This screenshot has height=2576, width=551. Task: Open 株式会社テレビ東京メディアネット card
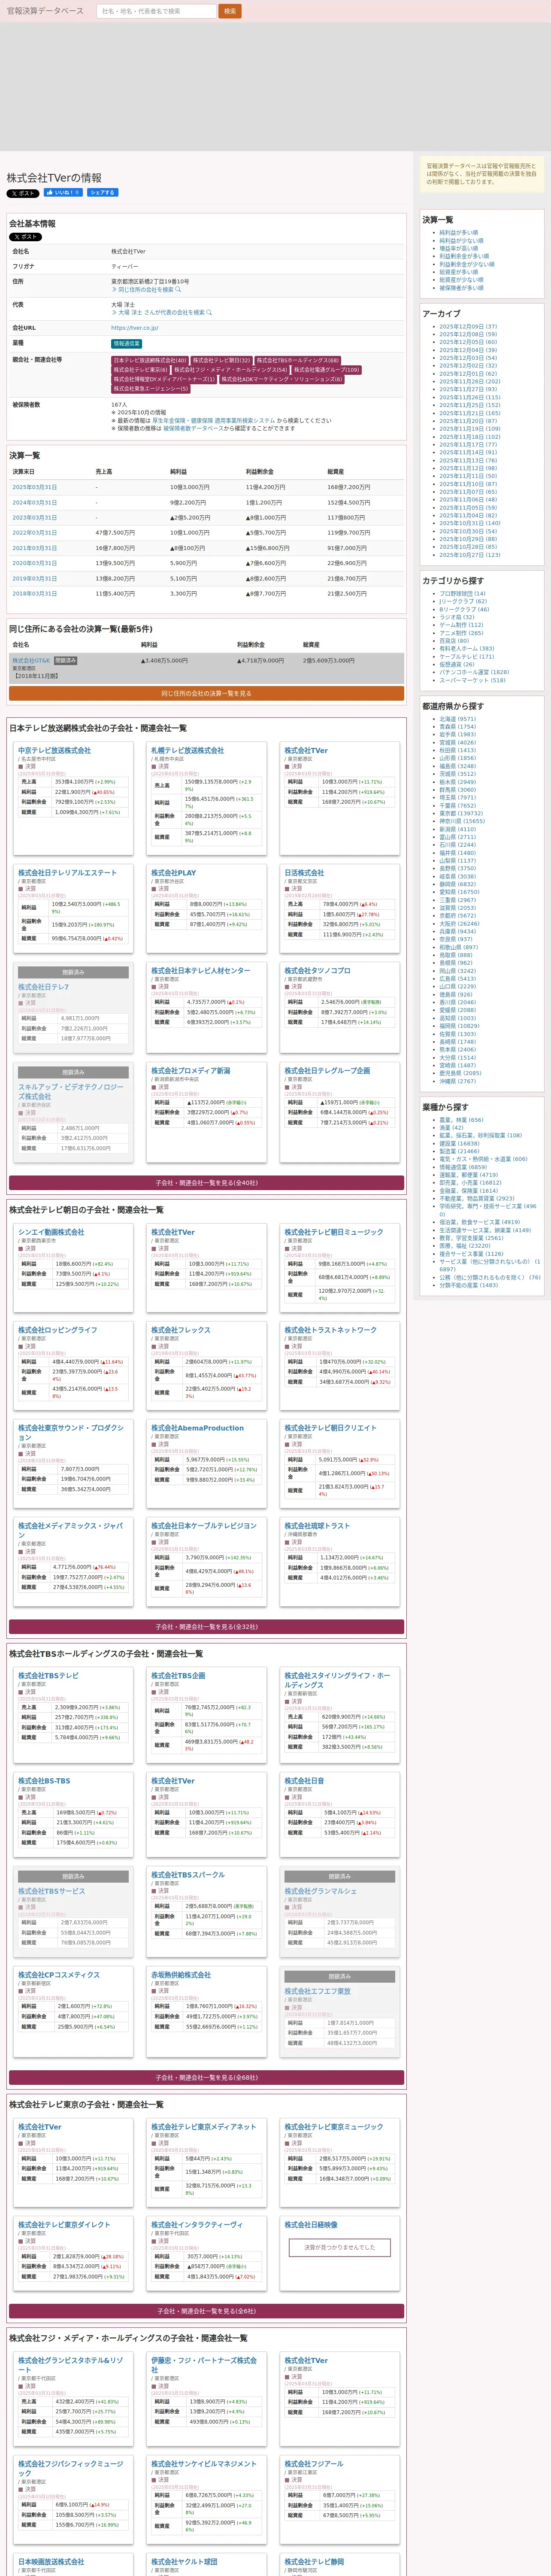(x=203, y=2126)
